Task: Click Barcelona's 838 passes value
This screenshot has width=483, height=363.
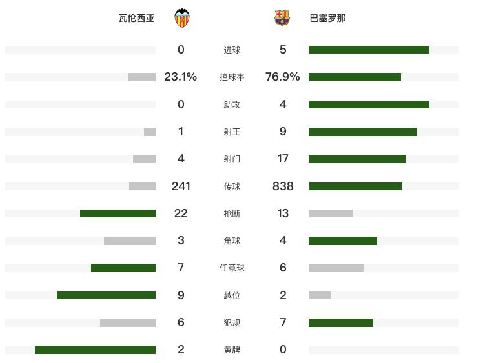Action: 283,186
